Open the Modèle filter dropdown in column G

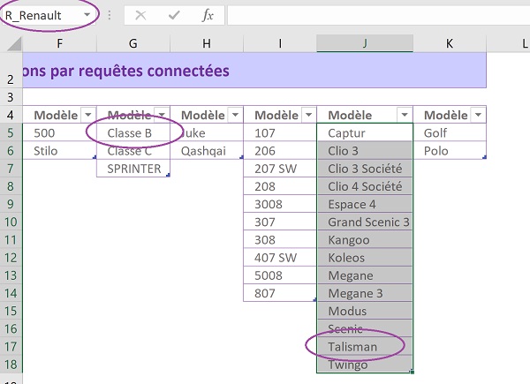162,115
